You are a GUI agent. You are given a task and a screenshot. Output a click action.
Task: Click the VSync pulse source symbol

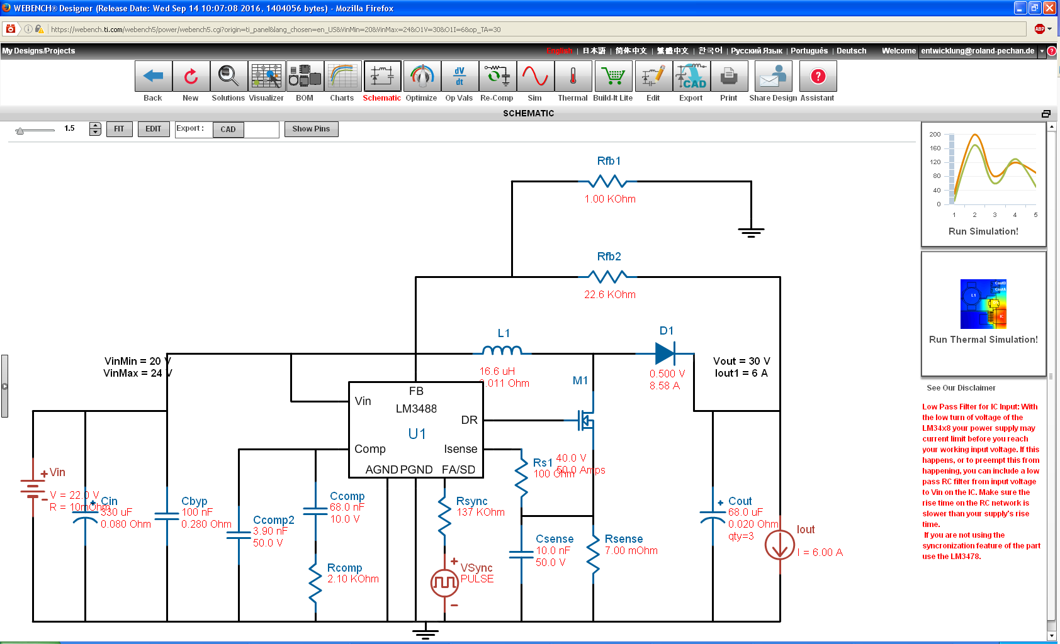[444, 582]
